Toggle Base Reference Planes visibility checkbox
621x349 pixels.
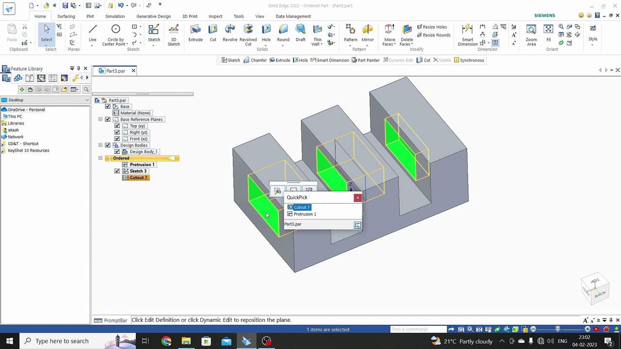(x=108, y=119)
